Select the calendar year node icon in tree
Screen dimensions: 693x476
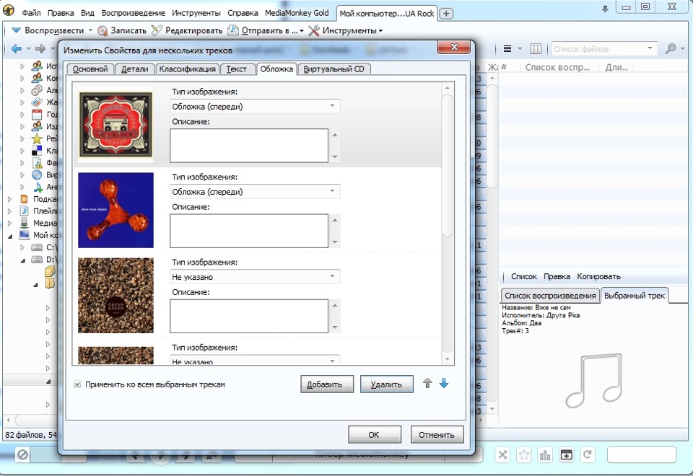[x=37, y=115]
